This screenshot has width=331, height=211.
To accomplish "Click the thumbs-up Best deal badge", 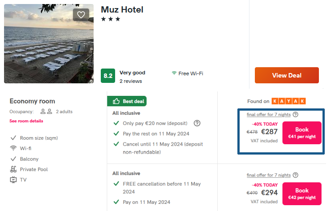I will (x=127, y=101).
